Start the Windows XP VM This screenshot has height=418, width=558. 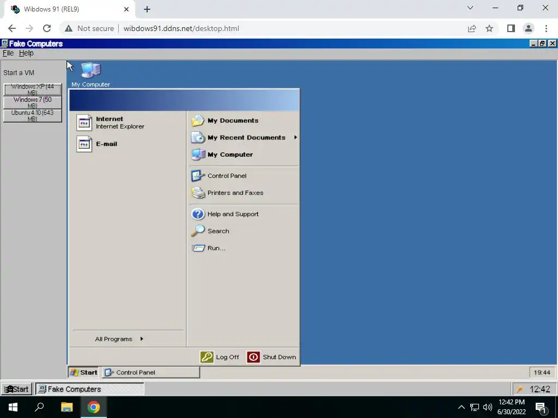coord(32,89)
